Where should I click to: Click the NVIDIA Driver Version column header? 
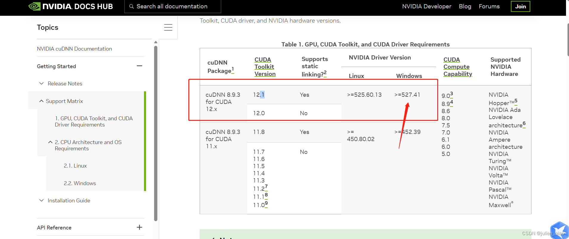click(380, 57)
